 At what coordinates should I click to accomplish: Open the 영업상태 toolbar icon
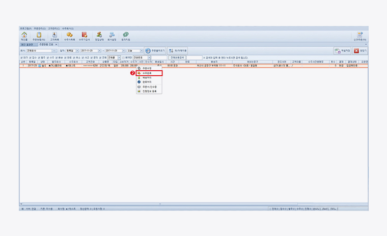[x=100, y=36]
